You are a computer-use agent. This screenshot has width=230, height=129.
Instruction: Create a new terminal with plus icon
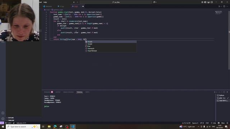tap(215, 92)
